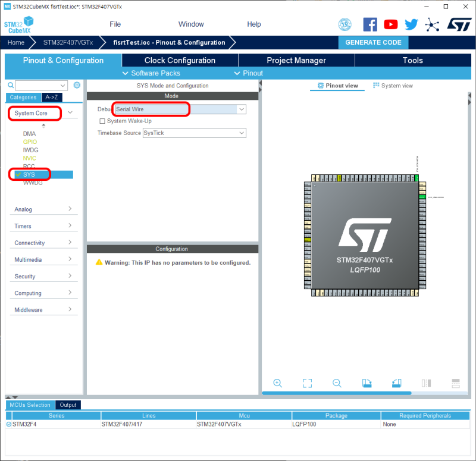This screenshot has width=476, height=461.
Task: Open the Facebook link icon
Action: (x=370, y=24)
